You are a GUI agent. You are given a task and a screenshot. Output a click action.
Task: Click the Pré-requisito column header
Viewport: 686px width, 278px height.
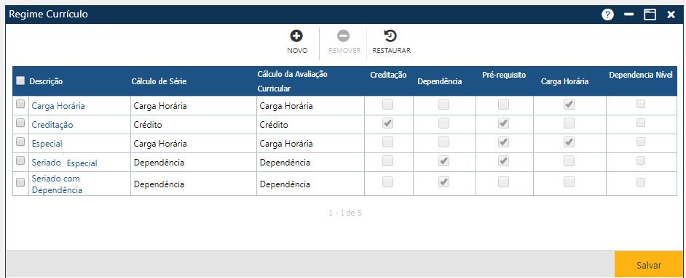click(x=504, y=75)
